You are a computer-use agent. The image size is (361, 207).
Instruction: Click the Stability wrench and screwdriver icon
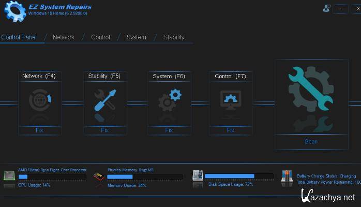click(x=105, y=101)
